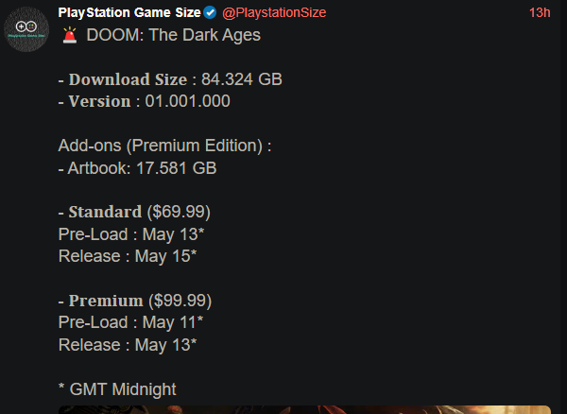This screenshot has width=567, height=414.
Task: Open the PlayStation Game Size display name
Action: point(129,12)
